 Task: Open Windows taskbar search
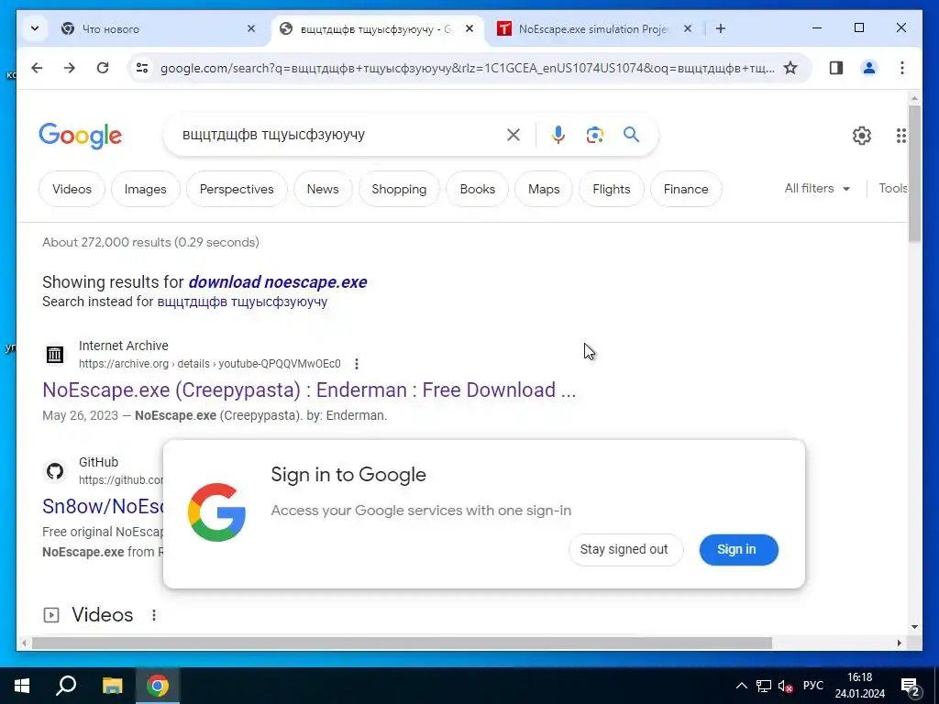66,686
